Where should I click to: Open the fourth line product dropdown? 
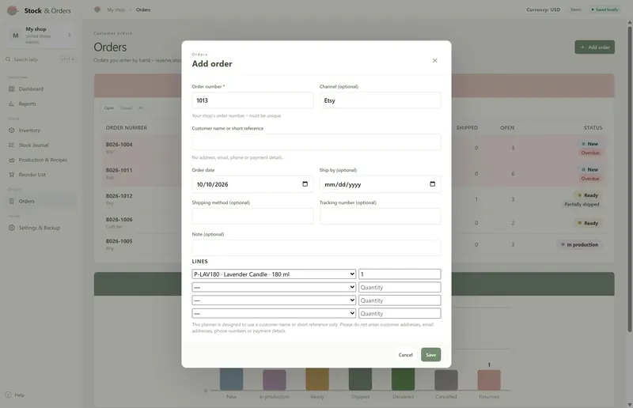[x=274, y=313]
